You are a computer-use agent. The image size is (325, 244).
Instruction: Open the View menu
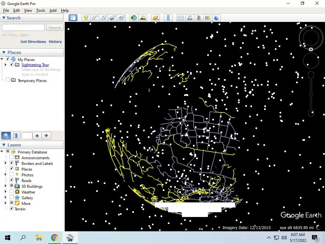point(28,10)
